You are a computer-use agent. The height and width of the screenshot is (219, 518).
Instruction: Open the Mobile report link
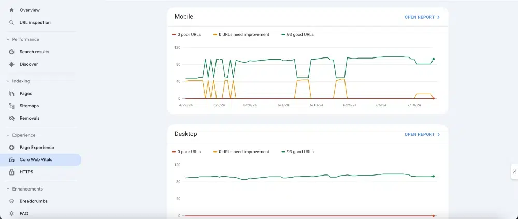pyautogui.click(x=422, y=17)
